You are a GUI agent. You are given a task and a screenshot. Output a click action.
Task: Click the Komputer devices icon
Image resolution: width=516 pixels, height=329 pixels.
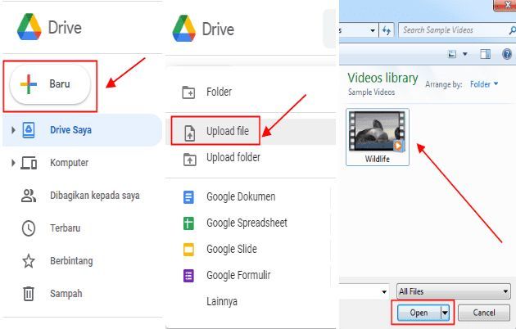pyautogui.click(x=29, y=163)
